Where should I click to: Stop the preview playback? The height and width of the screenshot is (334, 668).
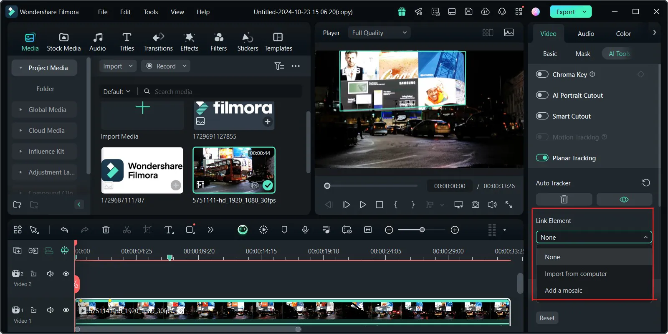[x=379, y=205]
